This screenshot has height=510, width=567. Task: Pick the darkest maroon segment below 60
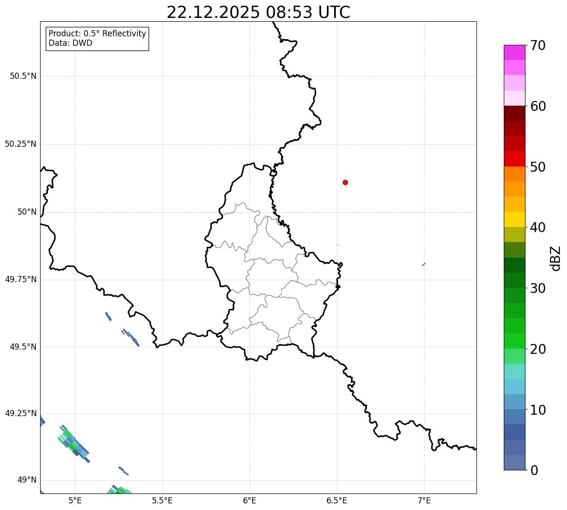tap(514, 113)
